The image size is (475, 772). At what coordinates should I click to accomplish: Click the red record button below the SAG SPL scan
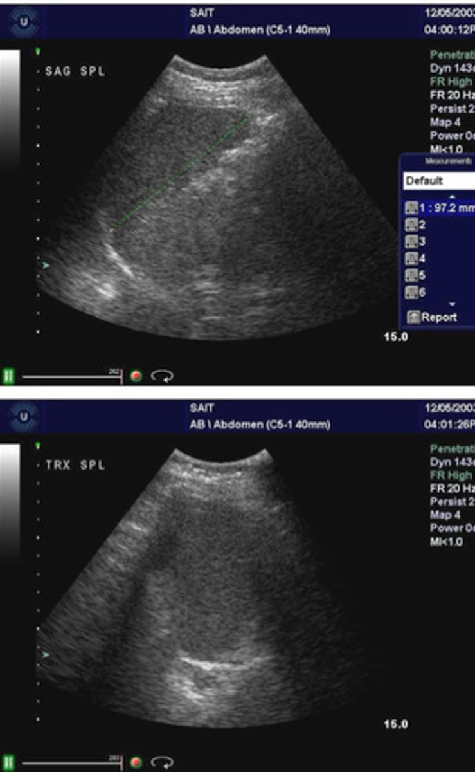tap(136, 376)
